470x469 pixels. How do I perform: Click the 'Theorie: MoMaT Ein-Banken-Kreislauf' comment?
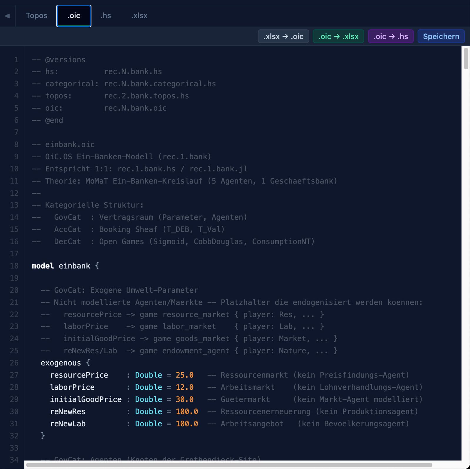pos(184,181)
